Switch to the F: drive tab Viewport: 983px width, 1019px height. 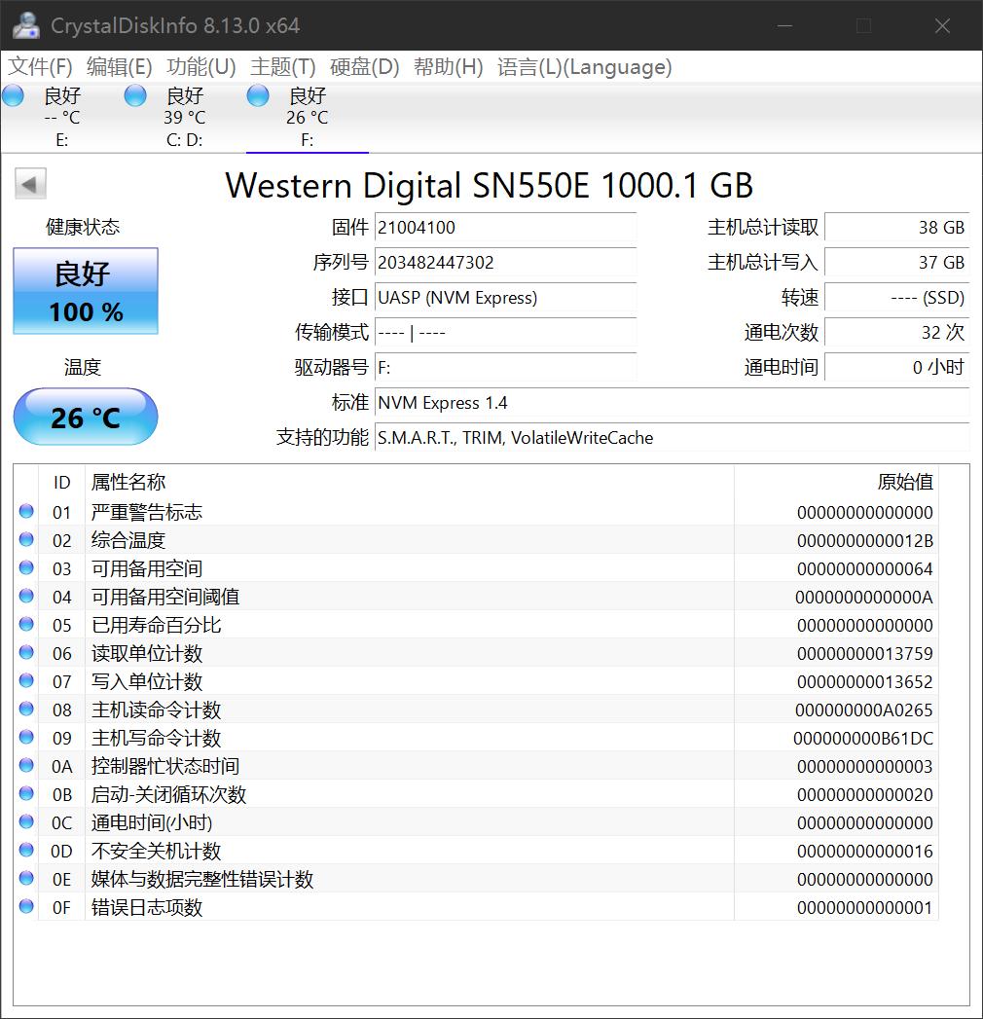[x=307, y=117]
